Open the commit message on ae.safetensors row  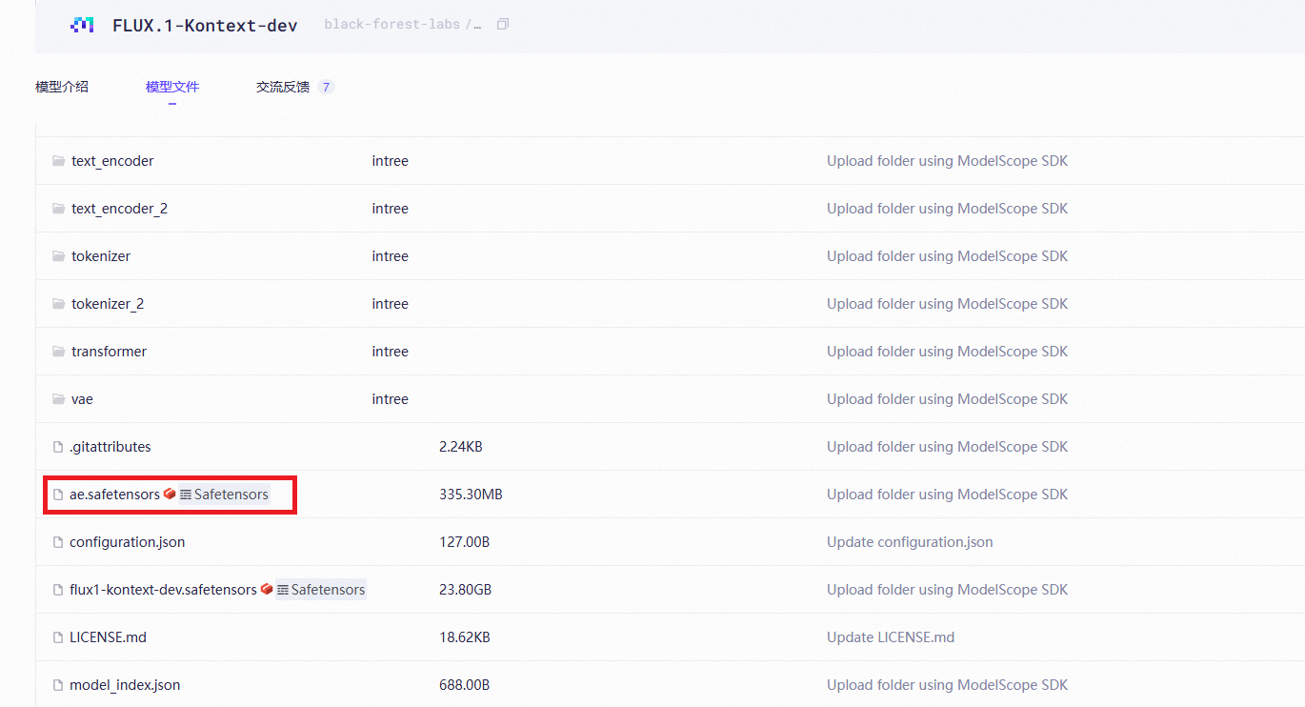[x=947, y=495]
